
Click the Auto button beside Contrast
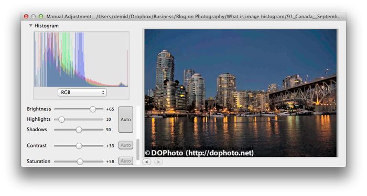point(126,145)
